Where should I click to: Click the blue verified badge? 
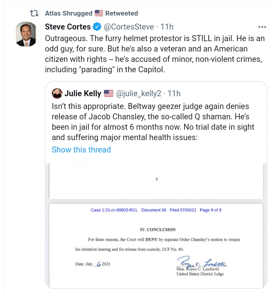click(96, 27)
